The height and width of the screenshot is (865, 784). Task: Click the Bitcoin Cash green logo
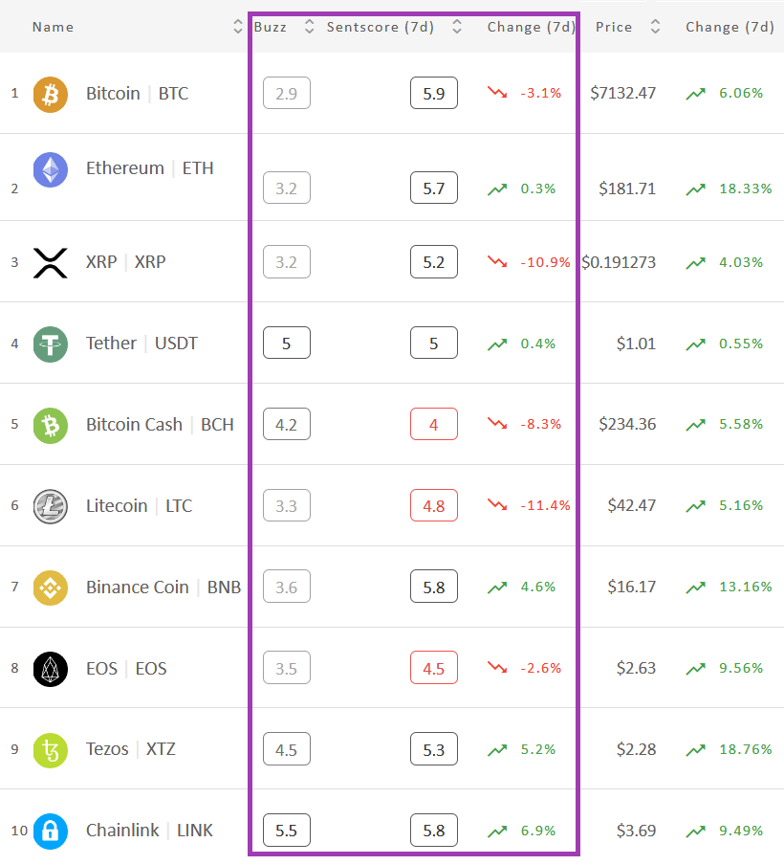click(50, 426)
